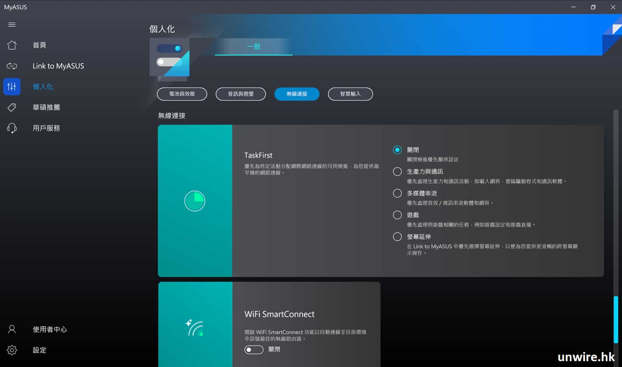Toggle the hamburger menu icon
This screenshot has width=622, height=367.
(x=12, y=25)
